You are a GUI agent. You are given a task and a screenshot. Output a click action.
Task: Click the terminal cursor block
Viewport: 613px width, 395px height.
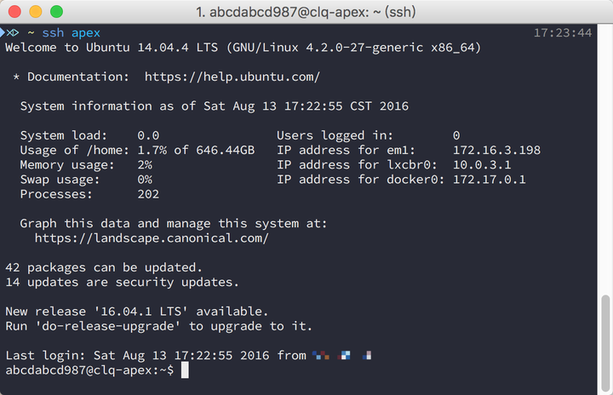pos(185,370)
